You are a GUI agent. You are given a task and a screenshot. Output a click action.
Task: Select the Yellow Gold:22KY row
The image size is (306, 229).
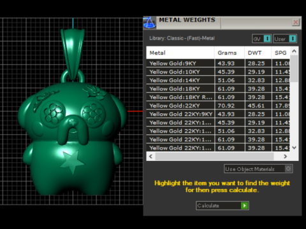[218, 106]
